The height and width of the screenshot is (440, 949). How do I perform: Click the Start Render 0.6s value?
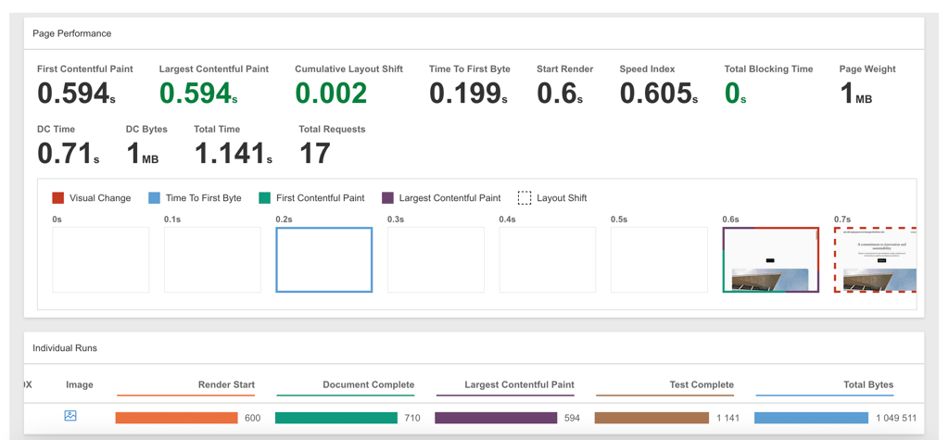click(x=561, y=94)
